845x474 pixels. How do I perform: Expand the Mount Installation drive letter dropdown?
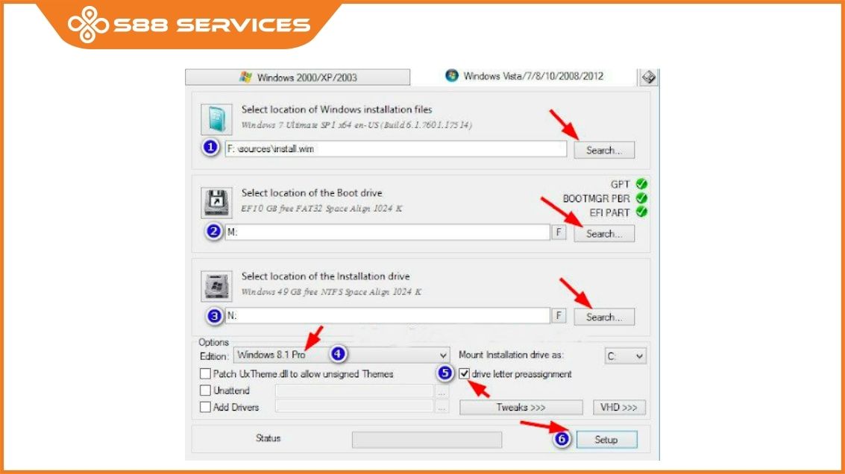tap(625, 356)
